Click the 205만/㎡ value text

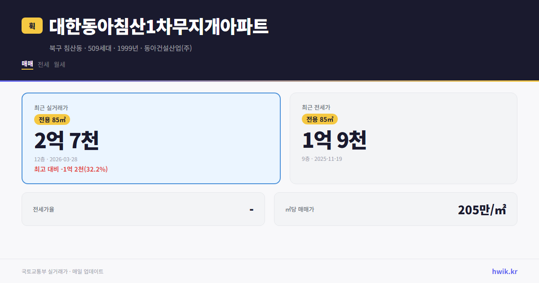click(482, 209)
